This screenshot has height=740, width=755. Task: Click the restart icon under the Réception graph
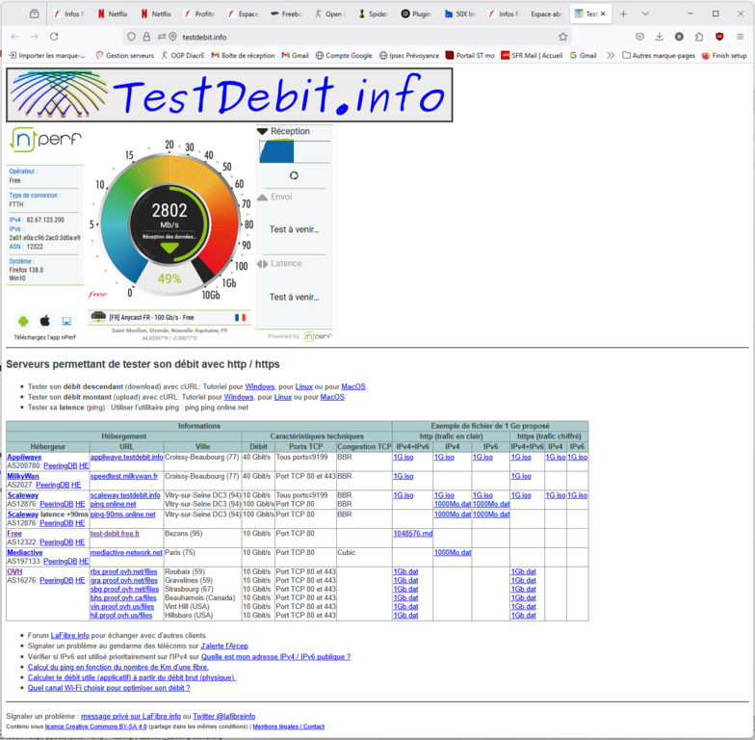pos(294,175)
